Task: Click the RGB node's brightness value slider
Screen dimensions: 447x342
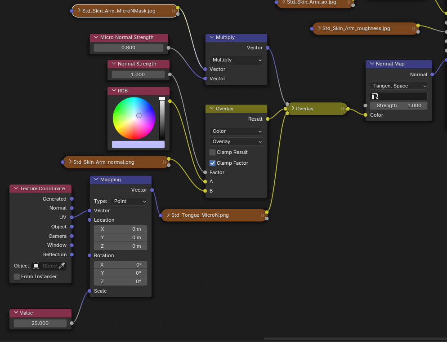Action: coord(162,118)
